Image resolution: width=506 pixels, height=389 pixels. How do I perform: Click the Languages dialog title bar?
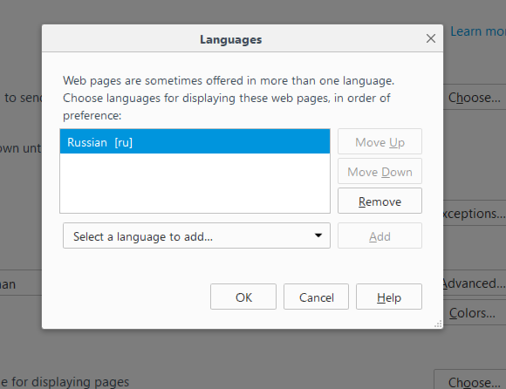coord(230,38)
